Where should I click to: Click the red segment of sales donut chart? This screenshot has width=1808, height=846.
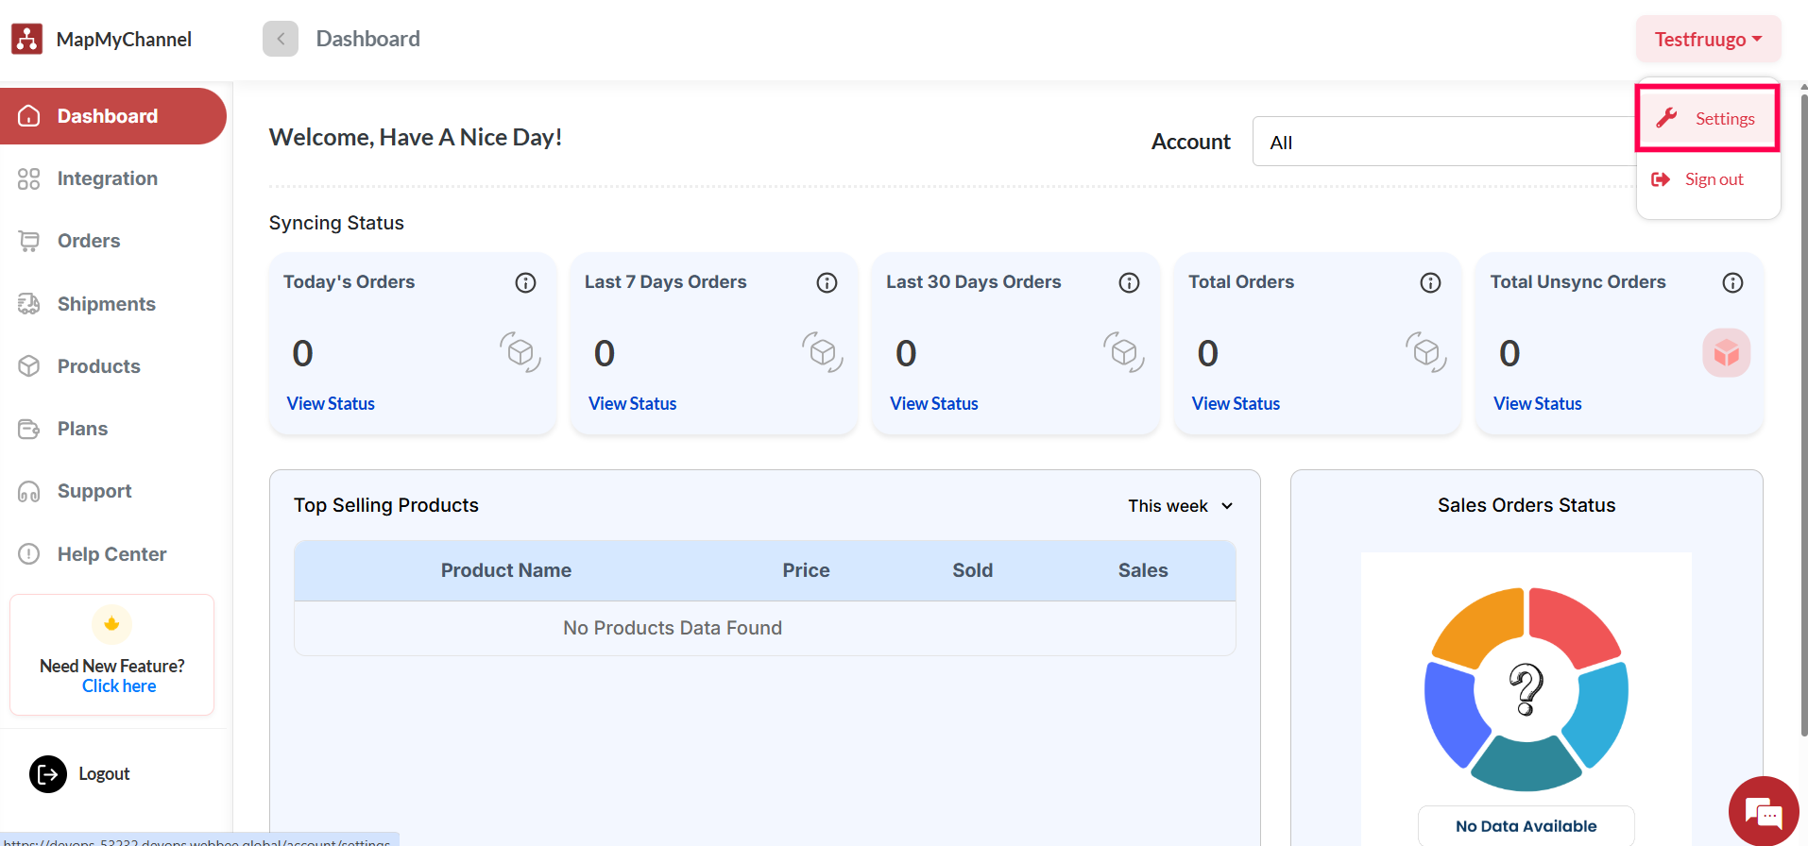pyautogui.click(x=1572, y=622)
